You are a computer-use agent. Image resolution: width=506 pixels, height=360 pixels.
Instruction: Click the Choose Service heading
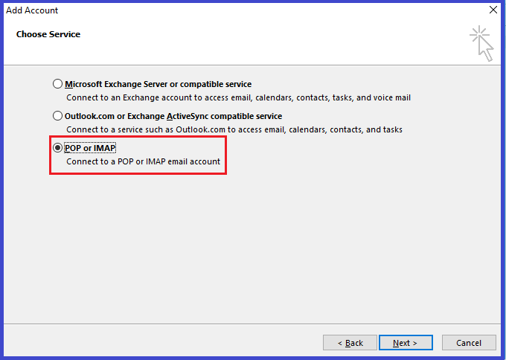click(x=48, y=34)
